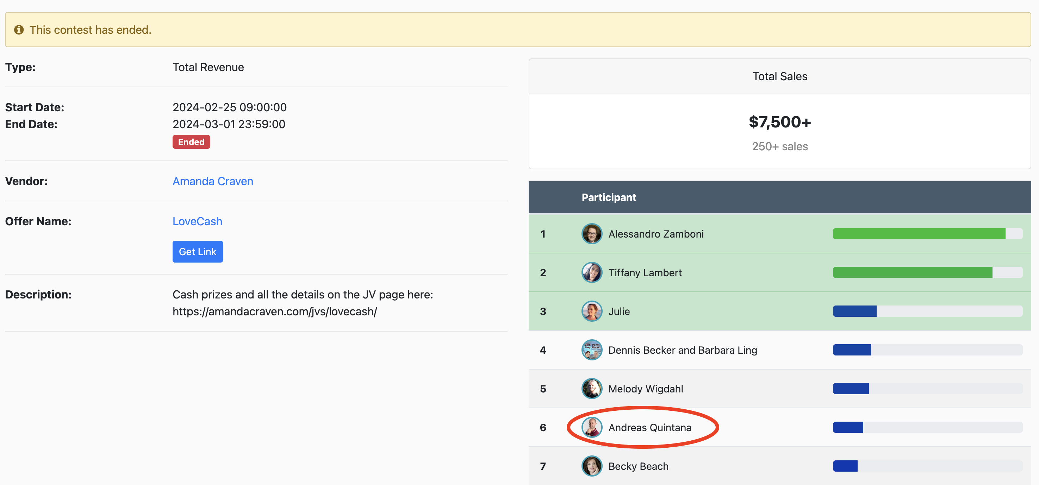Select the Dennis Becker and Barbara Ling name
Viewport: 1039px width, 485px height.
tap(683, 350)
